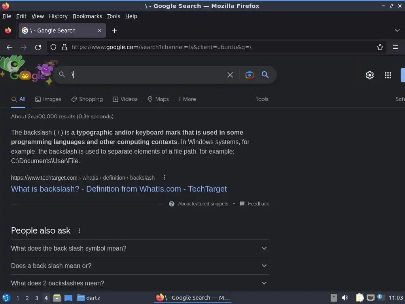Image resolution: width=405 pixels, height=304 pixels.
Task: Open the File menu
Action: (7, 16)
